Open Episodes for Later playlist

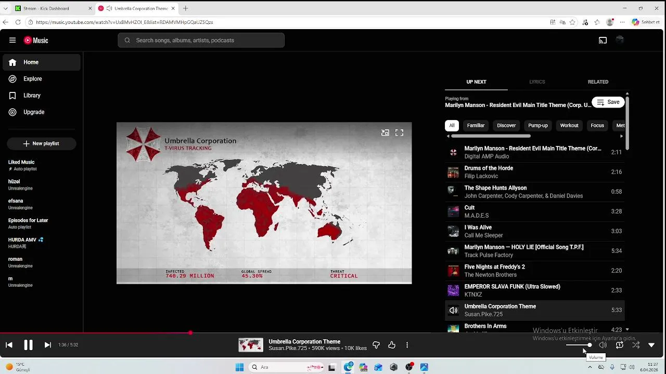(42, 223)
